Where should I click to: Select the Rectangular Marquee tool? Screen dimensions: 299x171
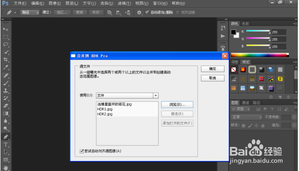(x=6, y=37)
